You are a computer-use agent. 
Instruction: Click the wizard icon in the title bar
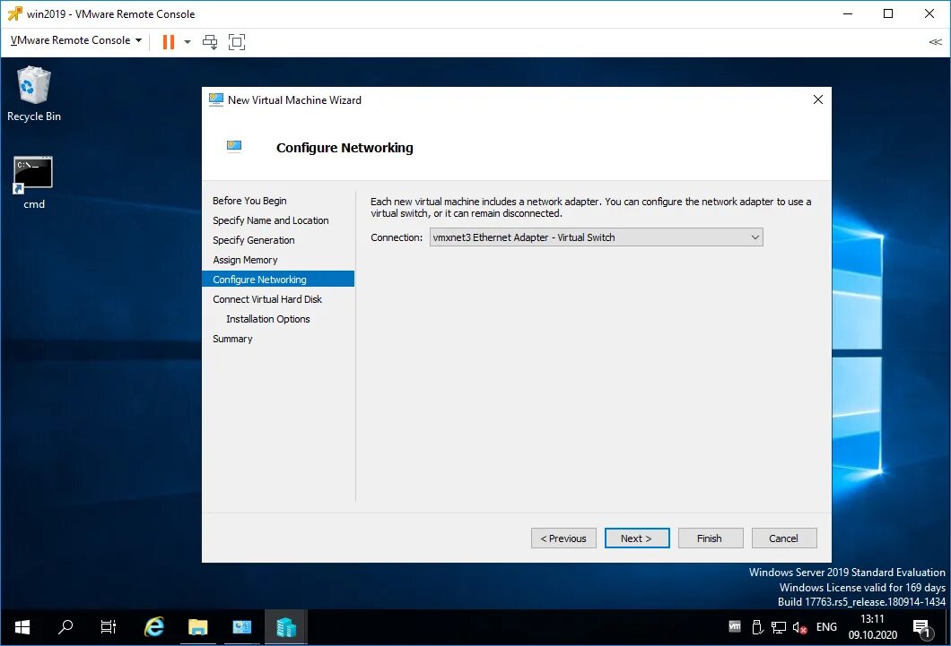[x=216, y=99]
